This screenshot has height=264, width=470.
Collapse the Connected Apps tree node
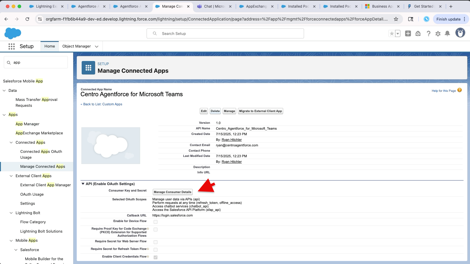coord(11,143)
